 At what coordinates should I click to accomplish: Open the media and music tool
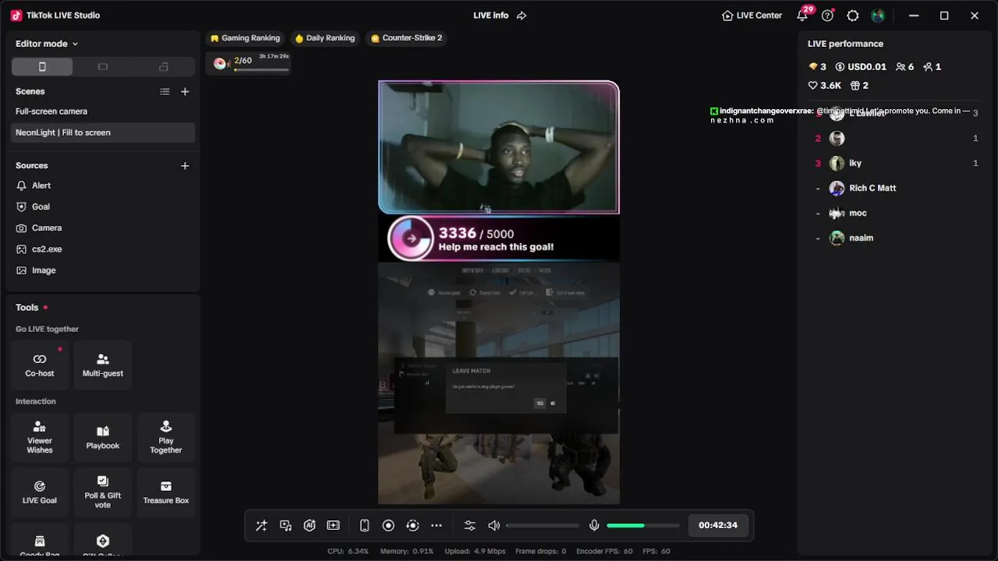coord(285,525)
